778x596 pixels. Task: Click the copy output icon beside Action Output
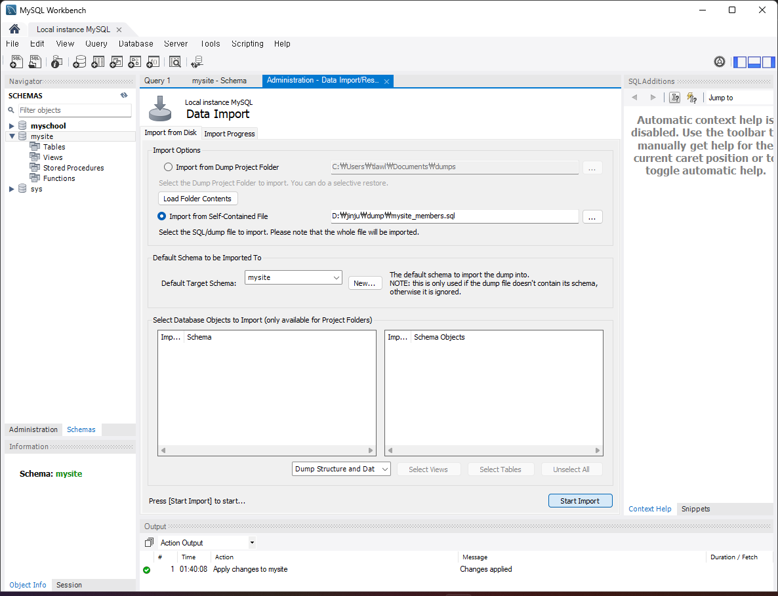[149, 542]
